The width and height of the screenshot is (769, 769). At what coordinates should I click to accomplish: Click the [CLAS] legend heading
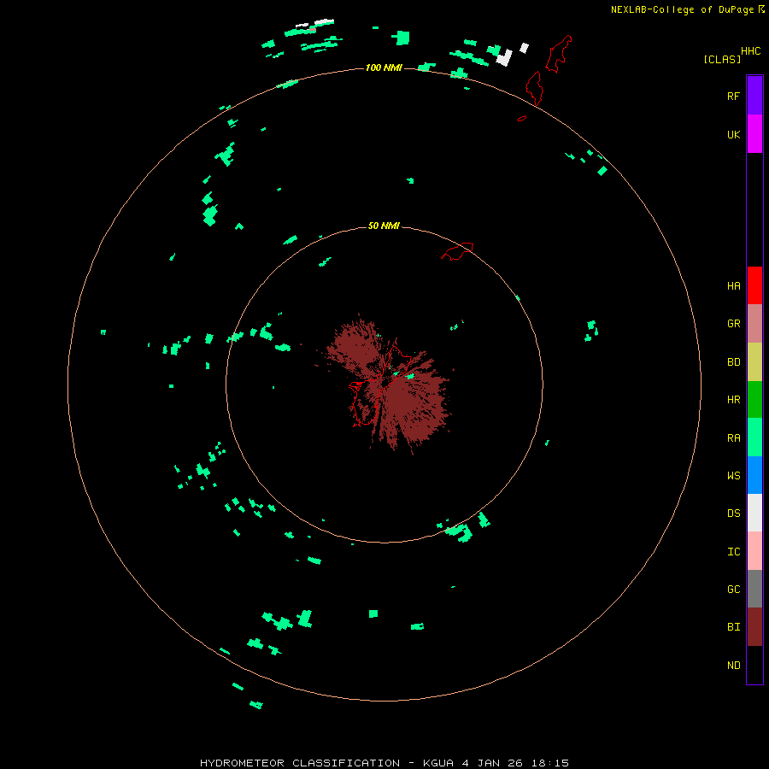tap(722, 59)
